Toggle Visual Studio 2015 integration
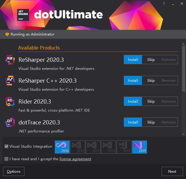186x179 pixels. tap(109, 147)
